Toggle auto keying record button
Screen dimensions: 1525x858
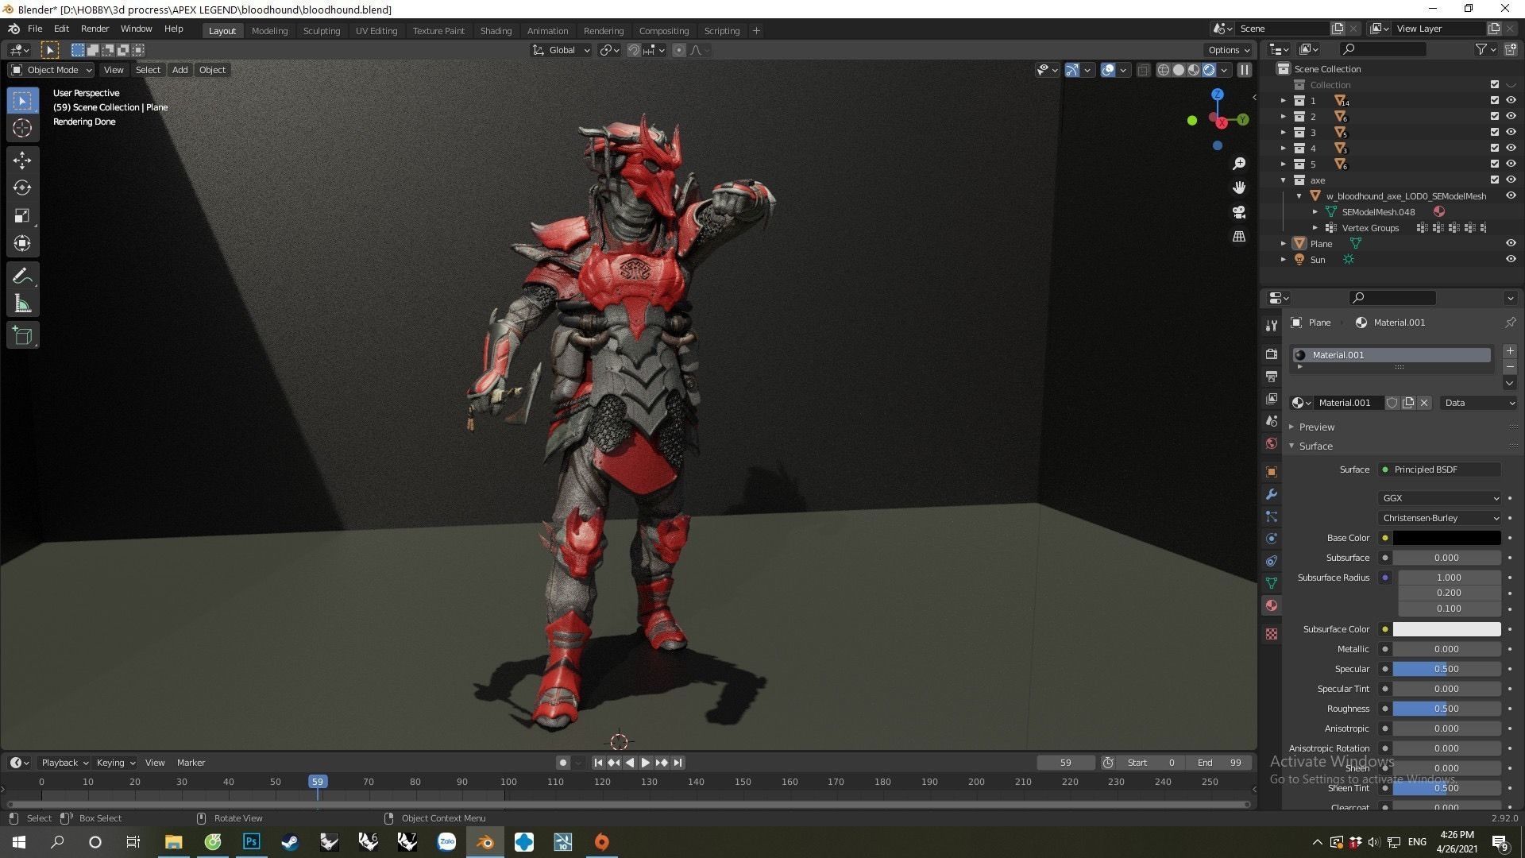(x=562, y=763)
